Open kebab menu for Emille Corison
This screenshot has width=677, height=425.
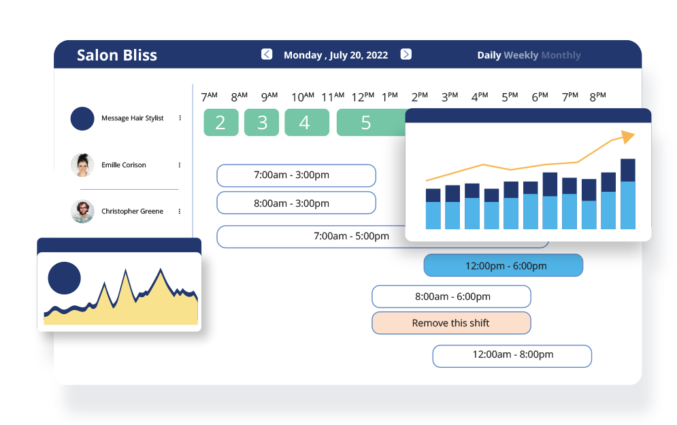tap(180, 165)
